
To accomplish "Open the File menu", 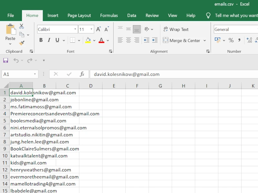I will 11,15.
